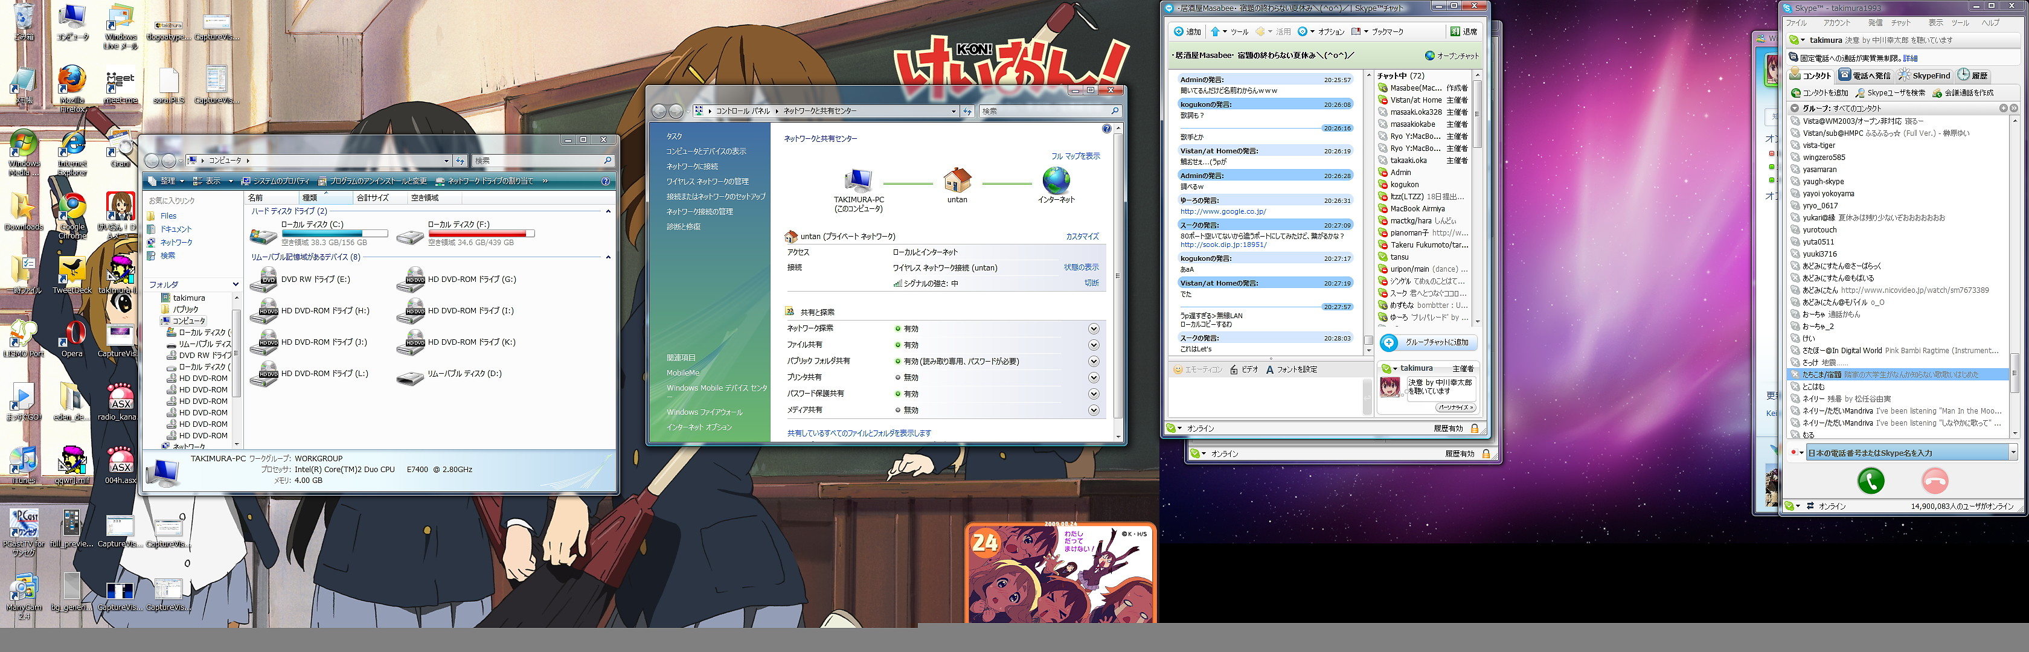Expand the Printer sharing setting row

pos(1093,377)
